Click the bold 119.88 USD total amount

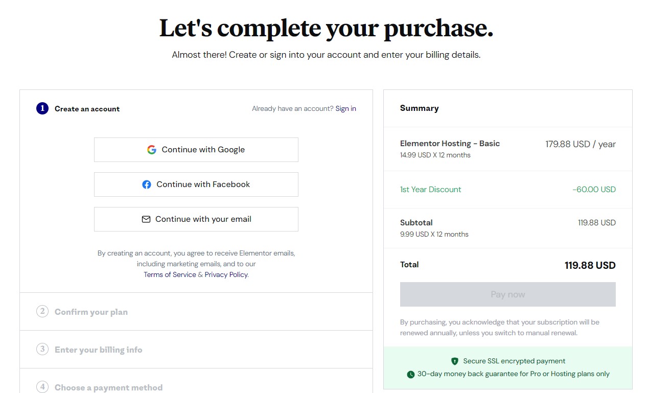coord(590,265)
